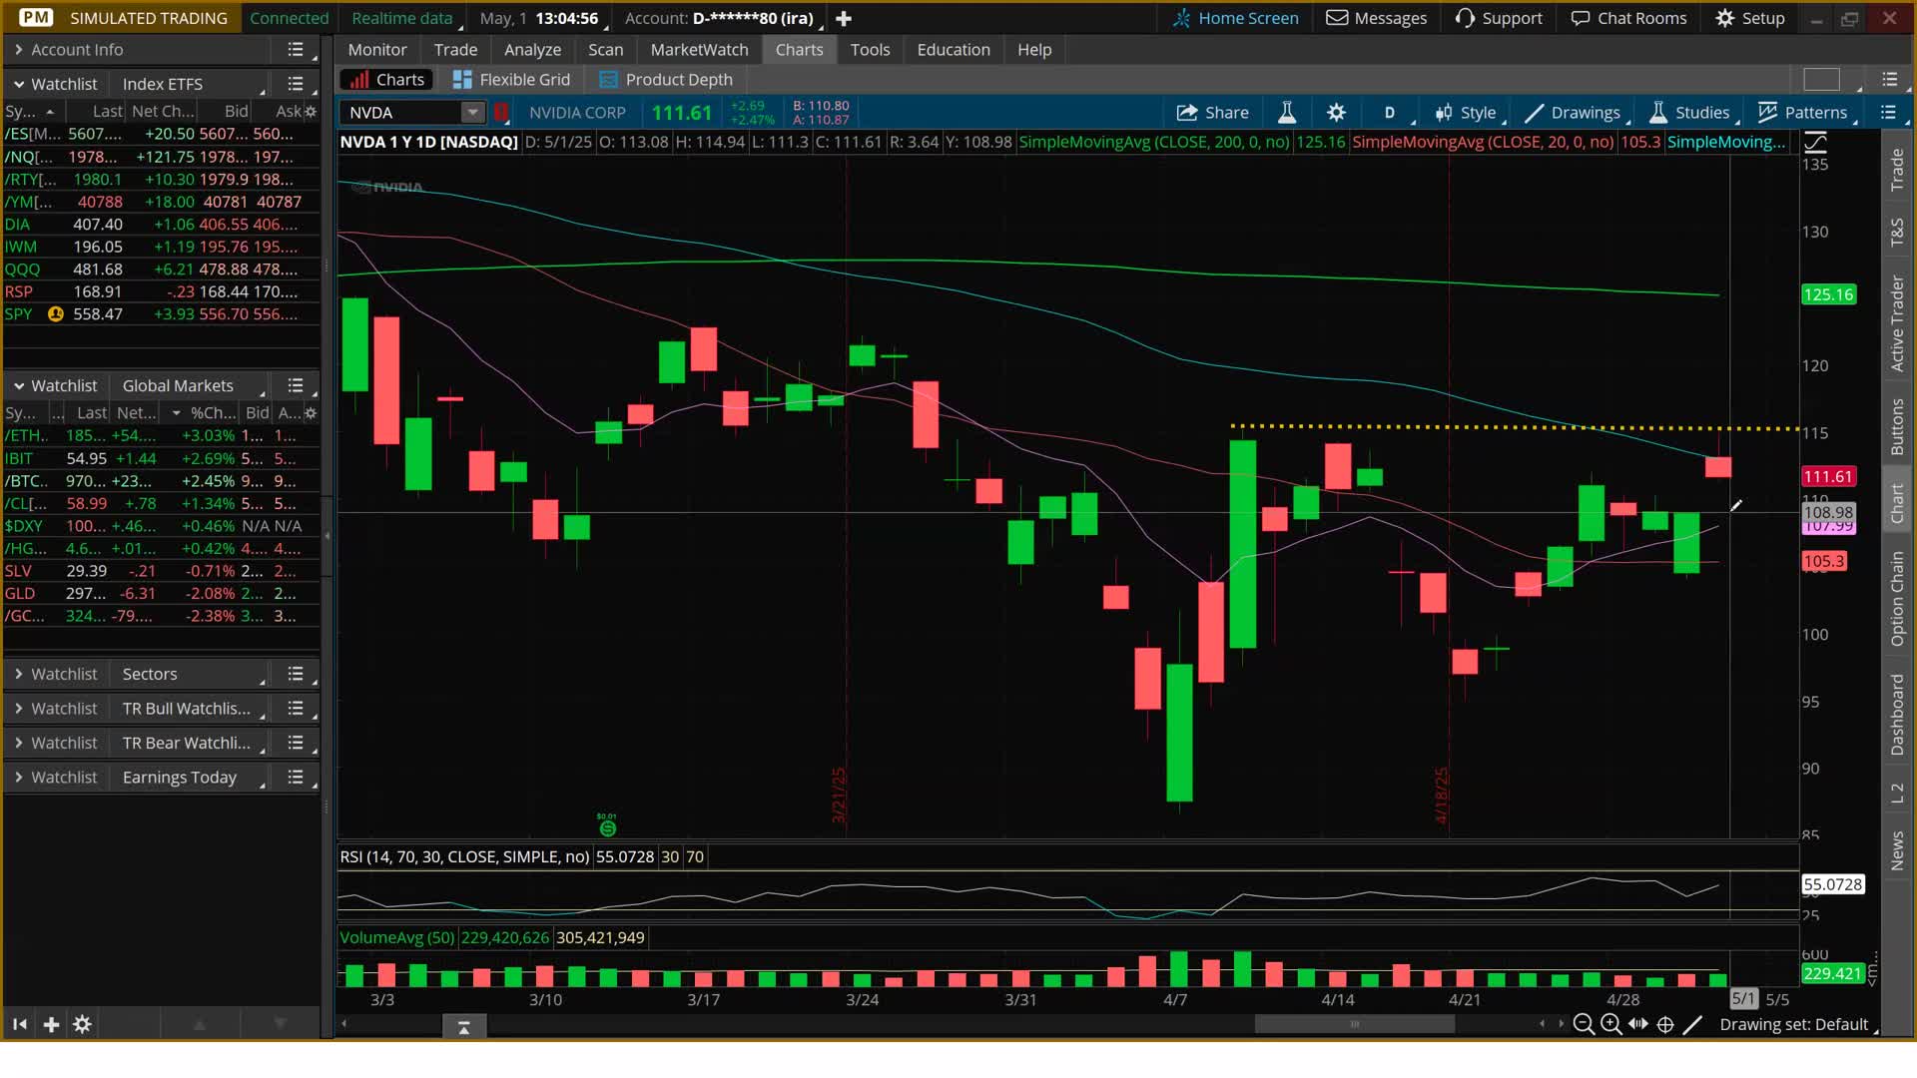Click the zoom in magnifier icon
The height and width of the screenshot is (1078, 1917).
(1610, 1024)
